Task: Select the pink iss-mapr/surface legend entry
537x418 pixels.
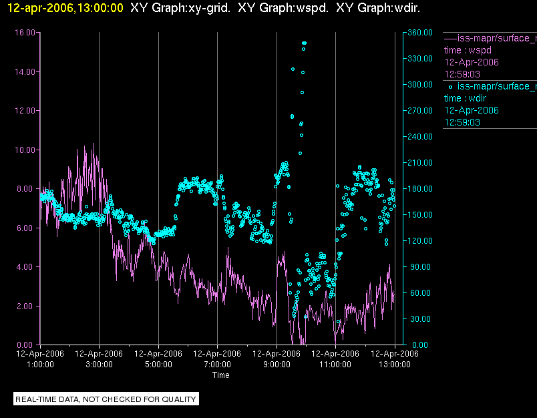Action: [490, 38]
